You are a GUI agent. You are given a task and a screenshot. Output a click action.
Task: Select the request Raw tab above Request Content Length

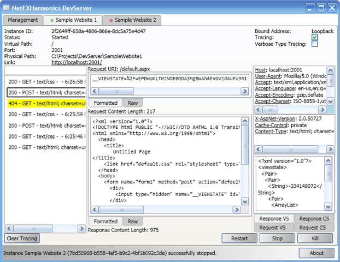(x=133, y=103)
